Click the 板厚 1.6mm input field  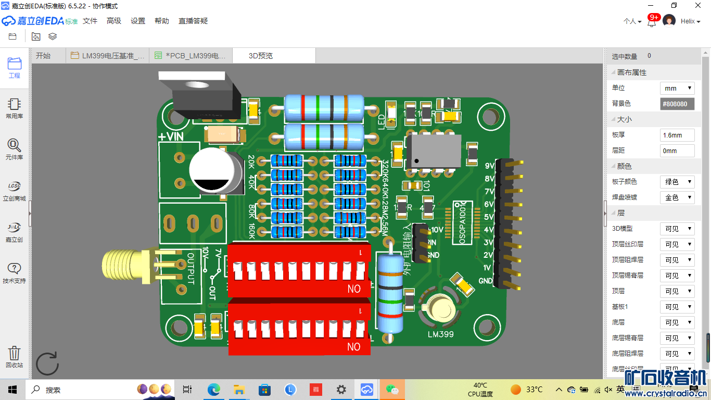677,135
